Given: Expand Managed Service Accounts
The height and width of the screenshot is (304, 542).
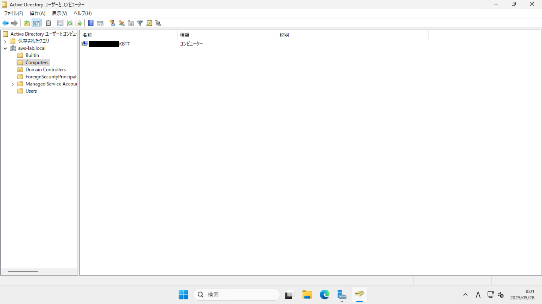Looking at the screenshot, I should click(x=13, y=84).
